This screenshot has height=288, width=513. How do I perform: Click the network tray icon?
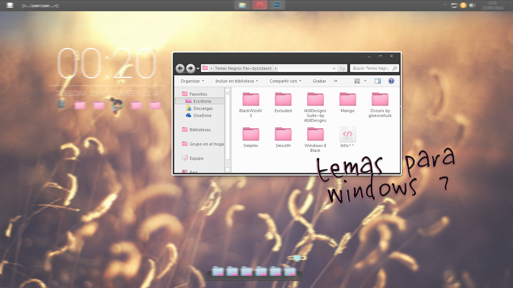[x=454, y=5]
